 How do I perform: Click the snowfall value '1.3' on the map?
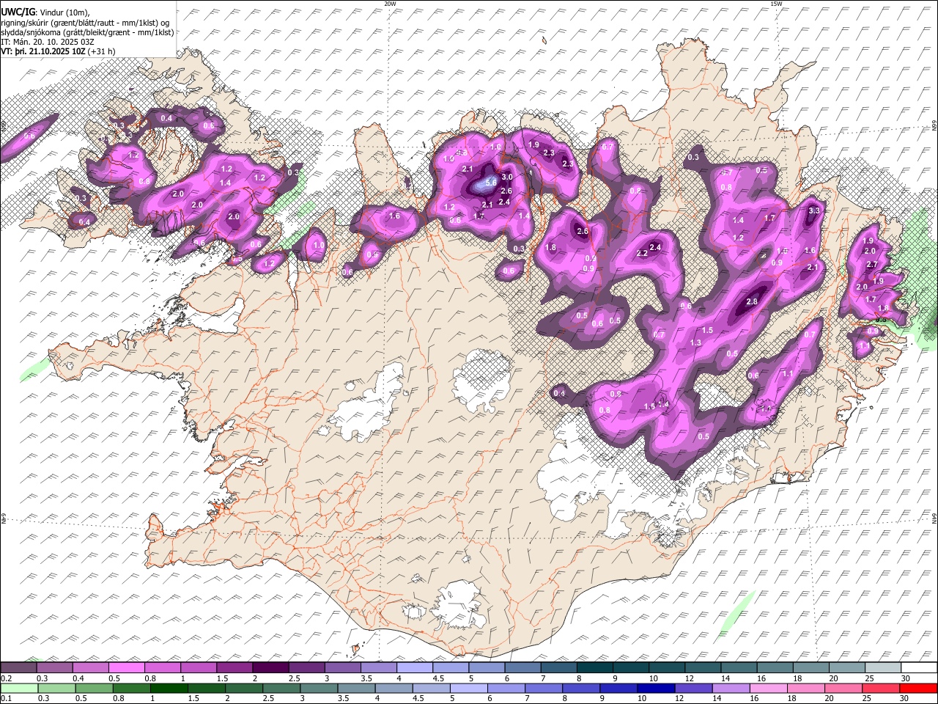[x=695, y=342]
